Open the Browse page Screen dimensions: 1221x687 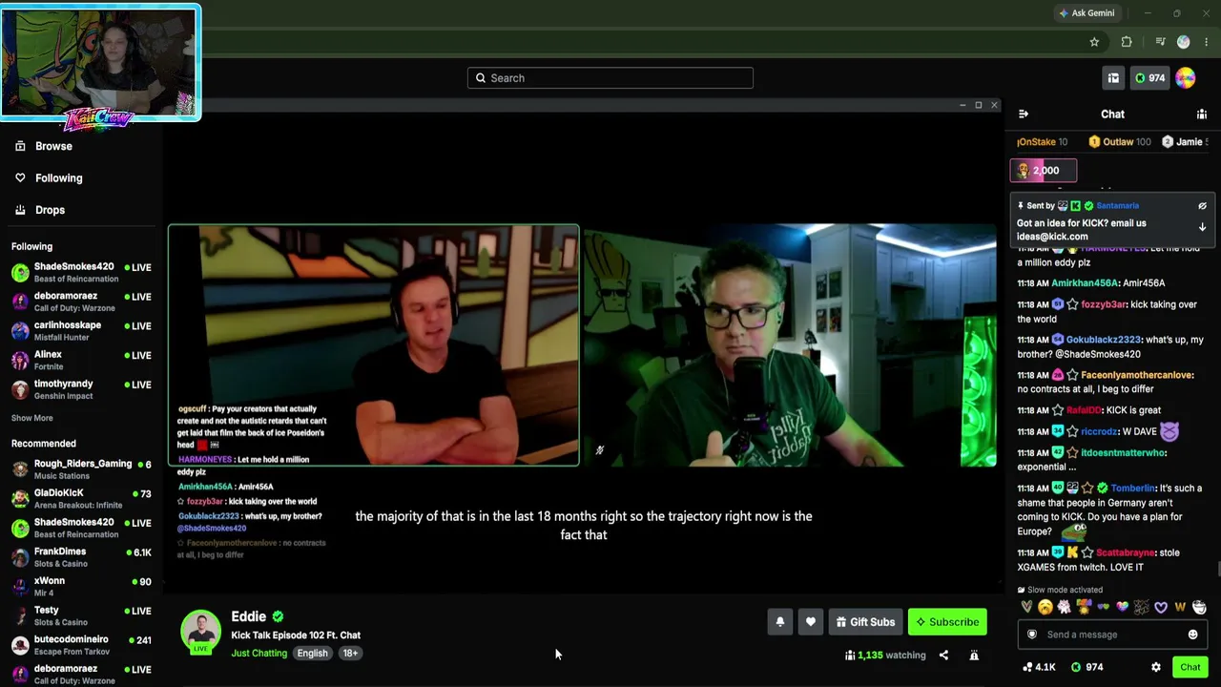[x=43, y=146]
